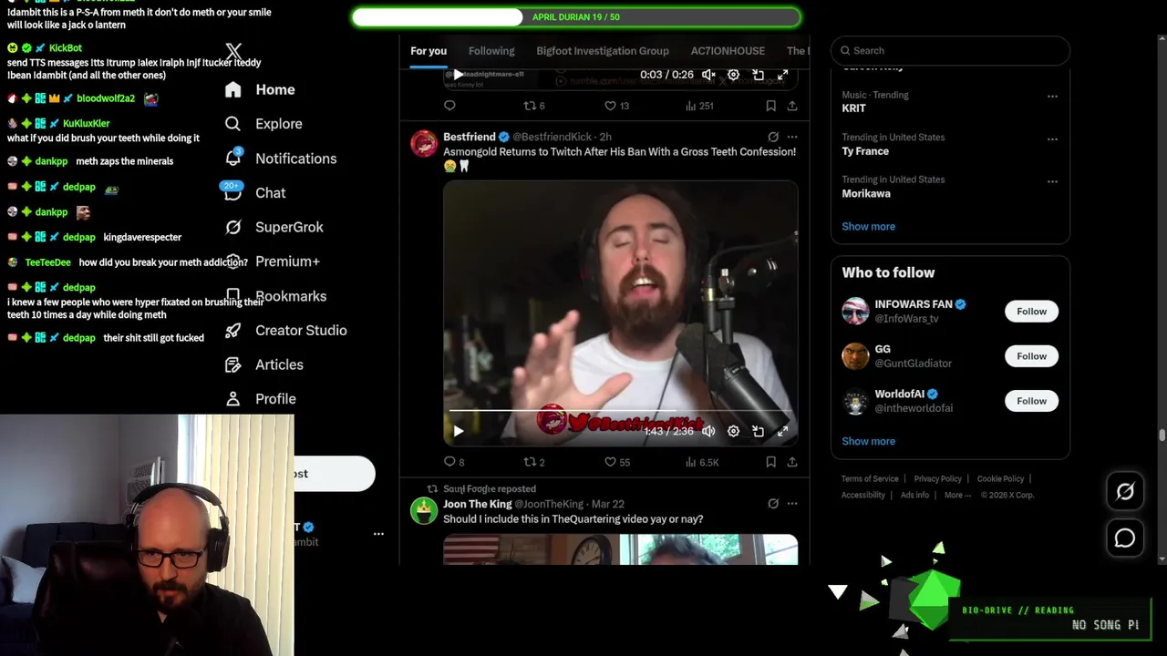Open Asmongold video settings gear
The height and width of the screenshot is (656, 1167).
click(733, 431)
